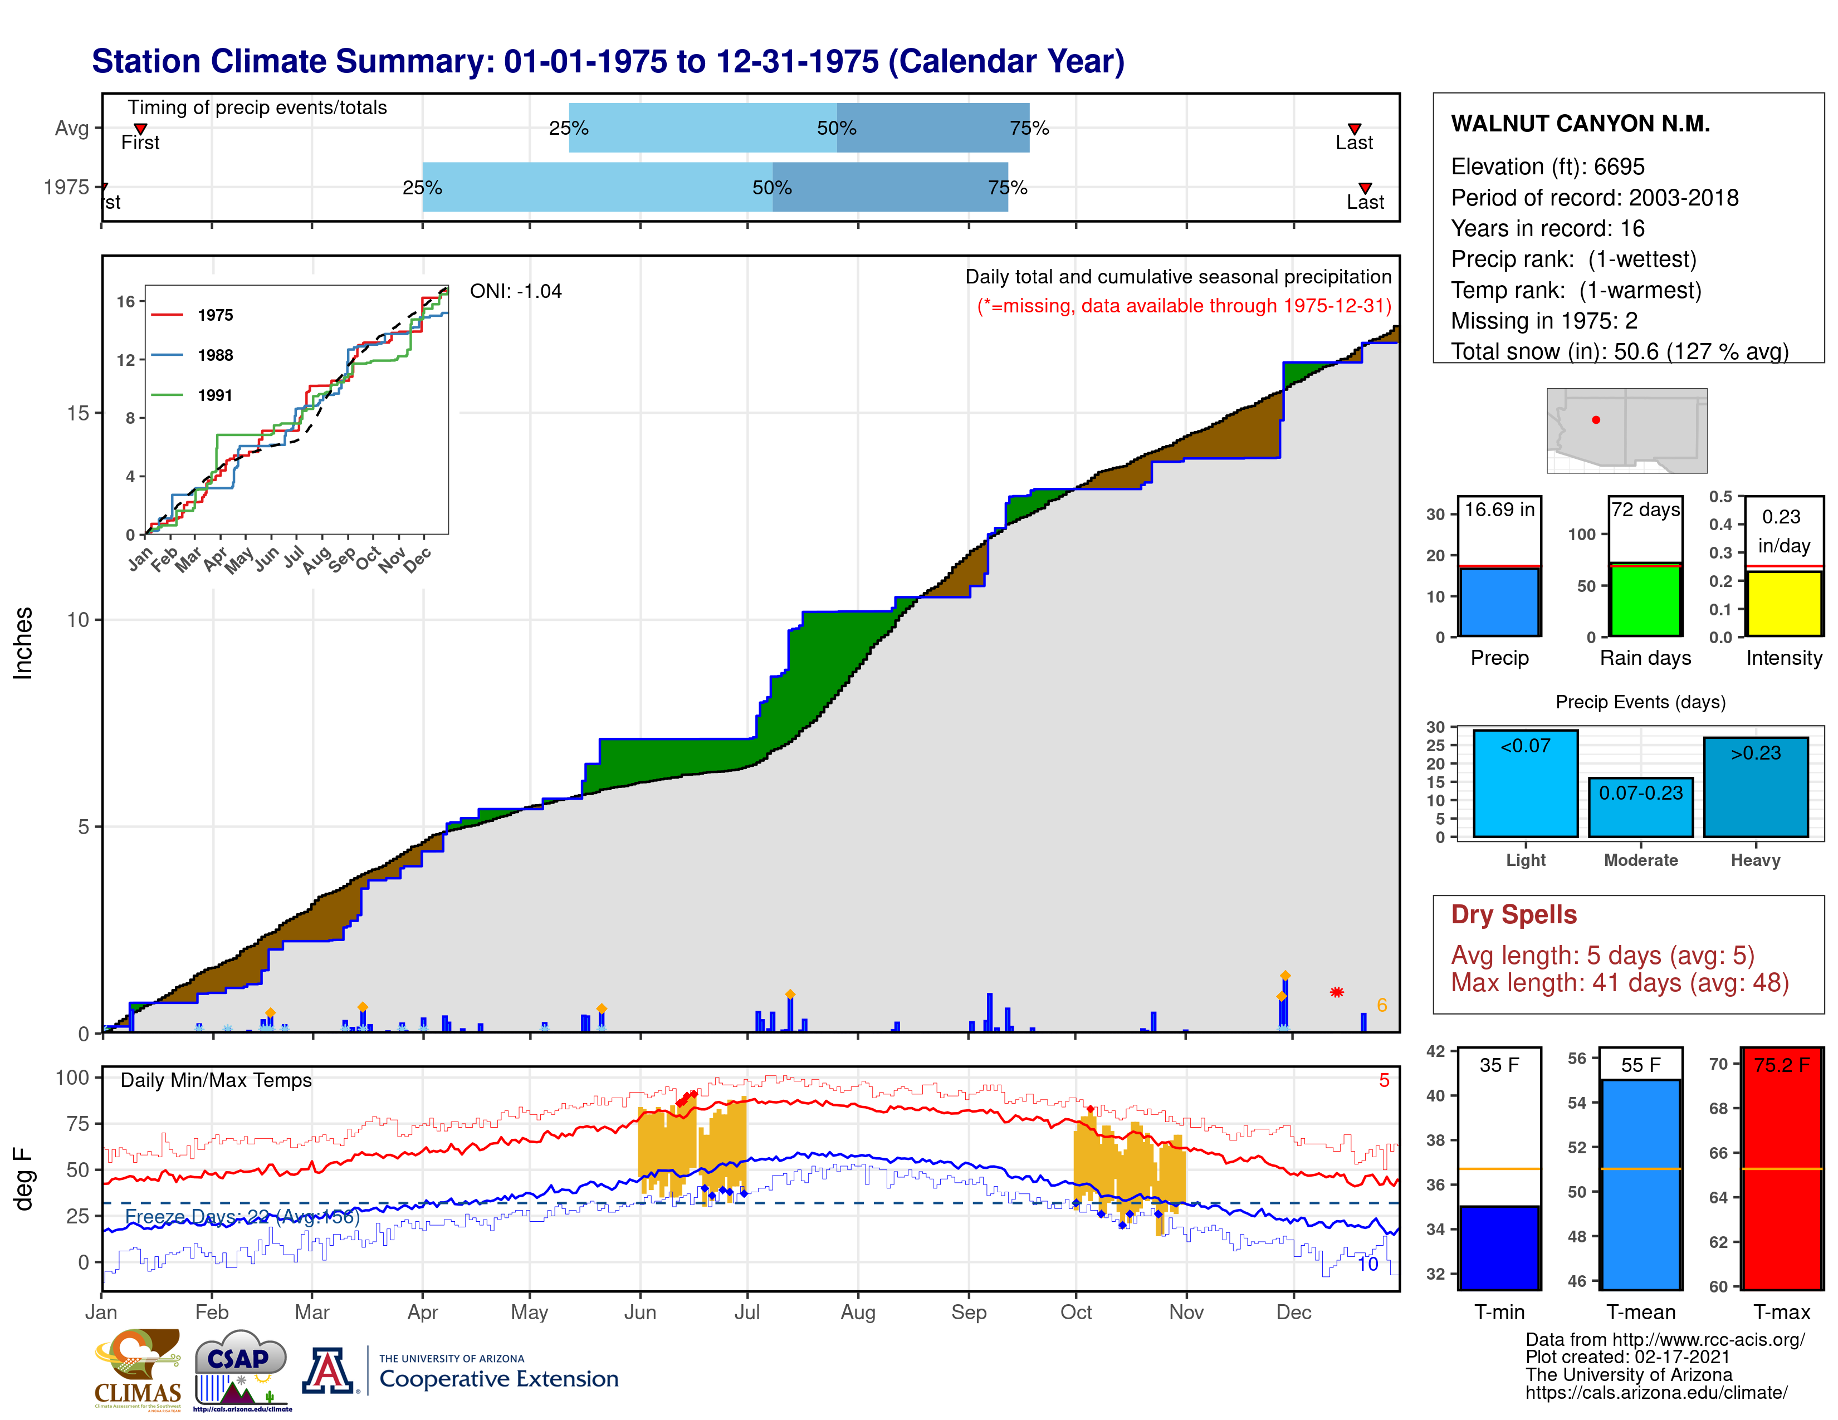Screen dimensions: 1838x1420
Task: Click the Total snow (in): 50.6 line
Action: (x=1619, y=351)
